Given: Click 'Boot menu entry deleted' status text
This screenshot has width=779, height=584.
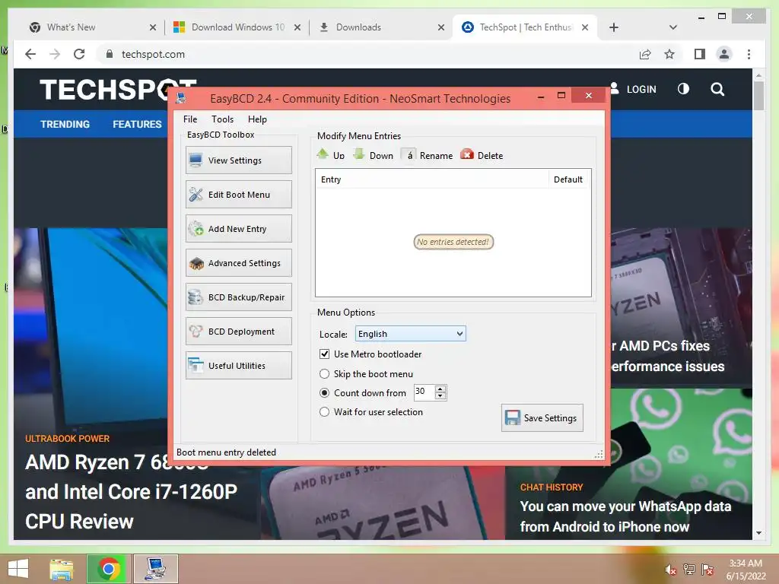Looking at the screenshot, I should click(226, 452).
